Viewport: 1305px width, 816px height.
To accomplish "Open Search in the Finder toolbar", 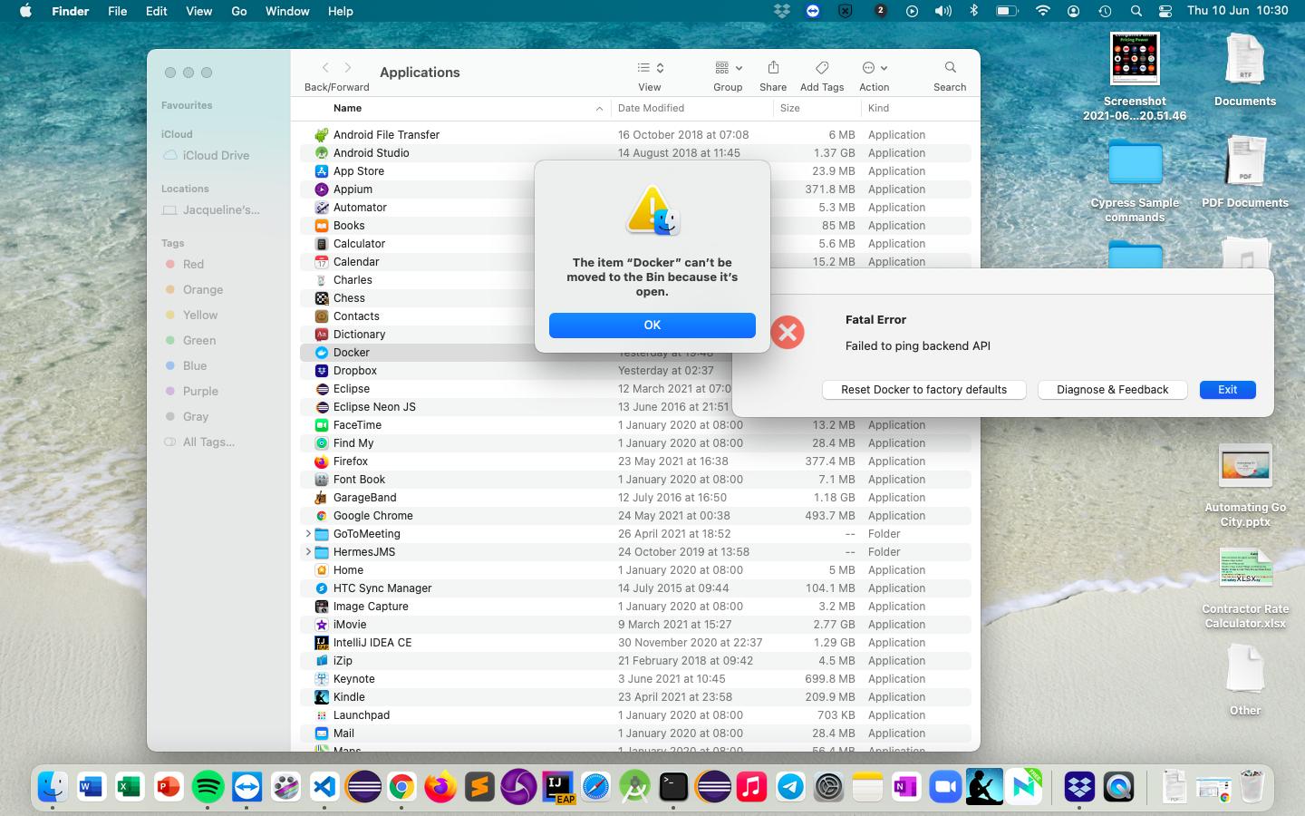I will [950, 68].
